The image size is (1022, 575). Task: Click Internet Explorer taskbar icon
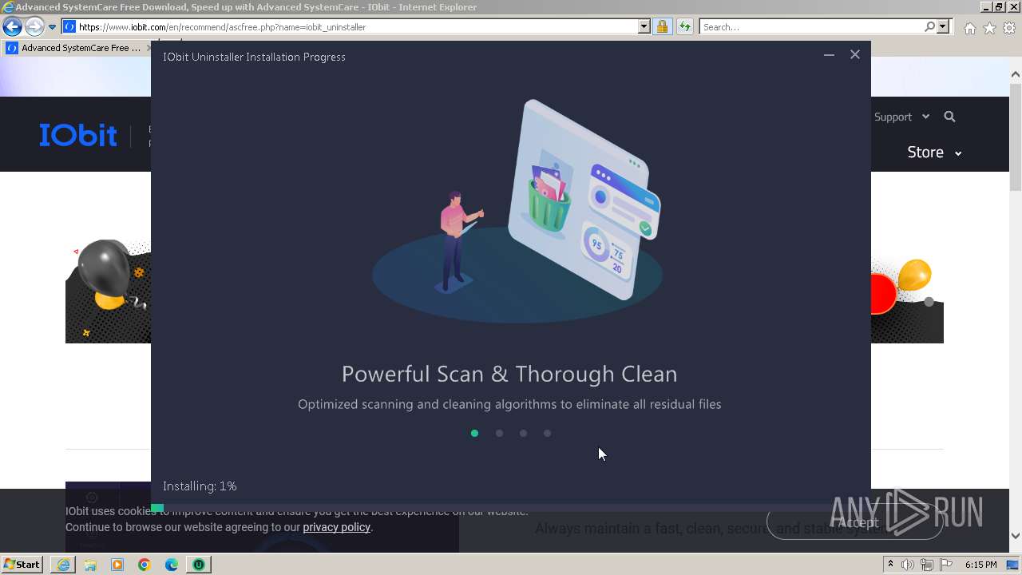[63, 565]
